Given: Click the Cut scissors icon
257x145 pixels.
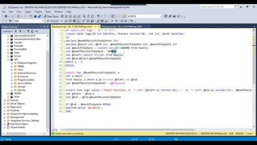Looking at the screenshot, I should [84, 16].
